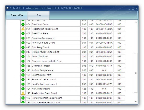Viewport: 144px width, 110px height.
Task: Click raw value 00170490-0000
Action: coord(104,61)
